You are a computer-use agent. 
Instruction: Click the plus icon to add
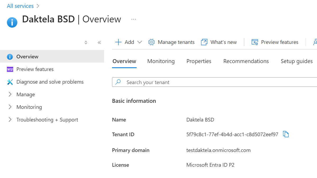(x=118, y=42)
